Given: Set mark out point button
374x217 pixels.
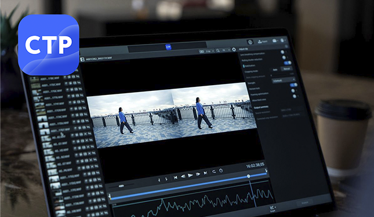Looking at the screenshot, I should (166, 179).
